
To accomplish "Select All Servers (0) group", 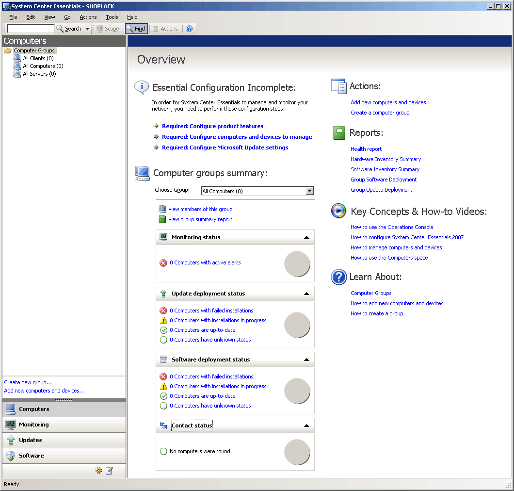I will [x=39, y=74].
